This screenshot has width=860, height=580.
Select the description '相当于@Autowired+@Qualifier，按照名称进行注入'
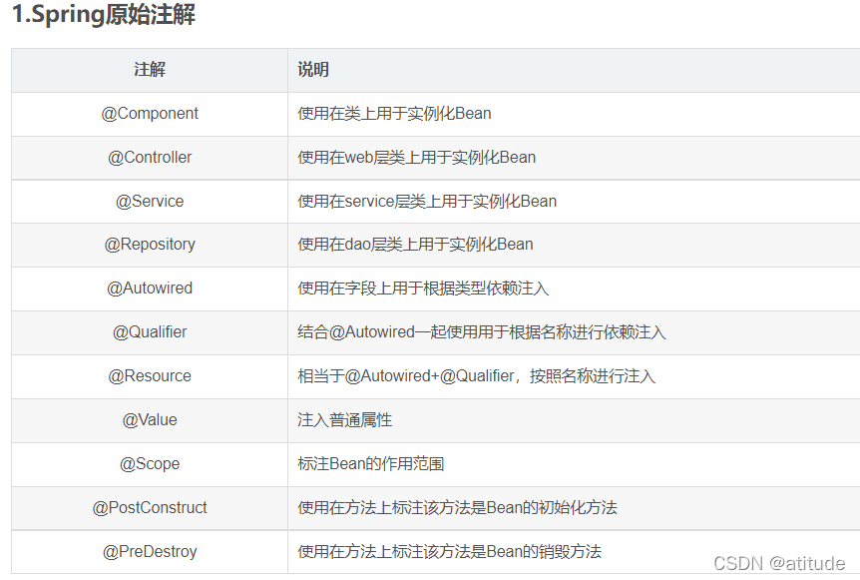477,376
